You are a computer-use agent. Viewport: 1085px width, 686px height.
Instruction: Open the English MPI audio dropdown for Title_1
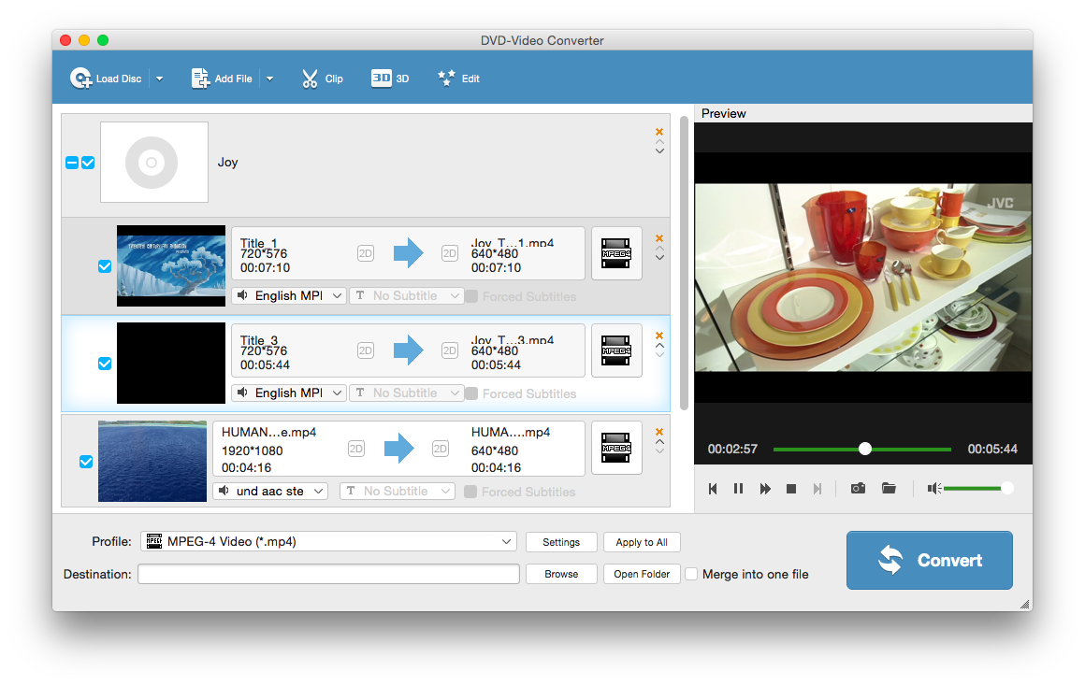(x=288, y=295)
